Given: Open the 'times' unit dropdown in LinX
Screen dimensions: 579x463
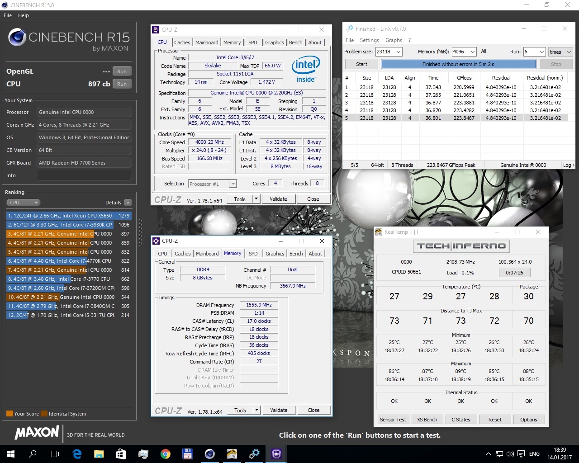Looking at the screenshot, I should tap(561, 52).
